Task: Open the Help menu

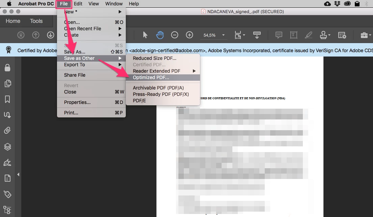Action: tap(134, 4)
